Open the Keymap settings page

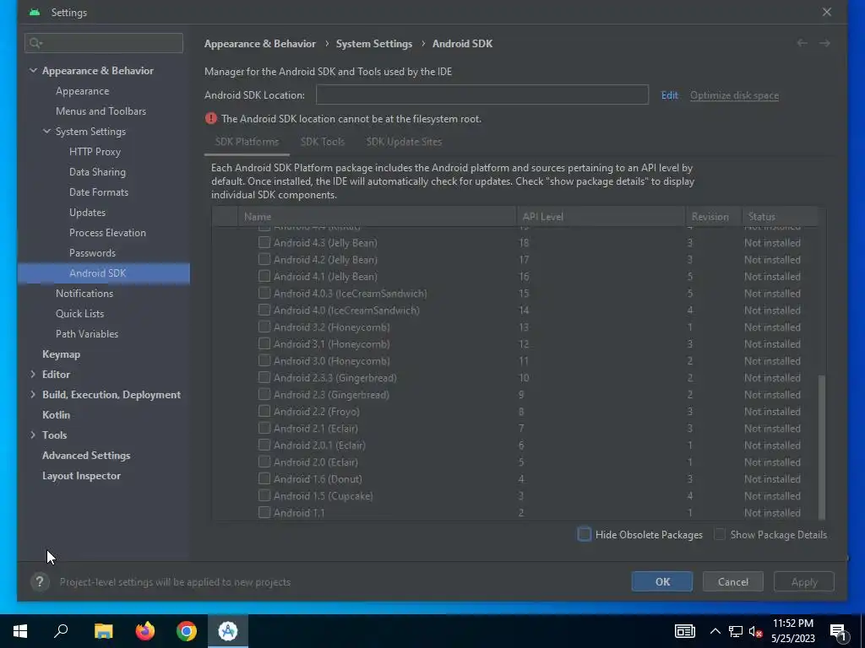[x=61, y=354]
